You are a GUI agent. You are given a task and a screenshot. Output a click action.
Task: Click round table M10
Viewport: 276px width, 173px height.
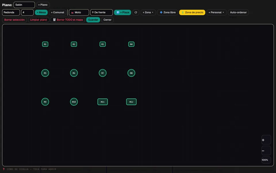pos(74,102)
